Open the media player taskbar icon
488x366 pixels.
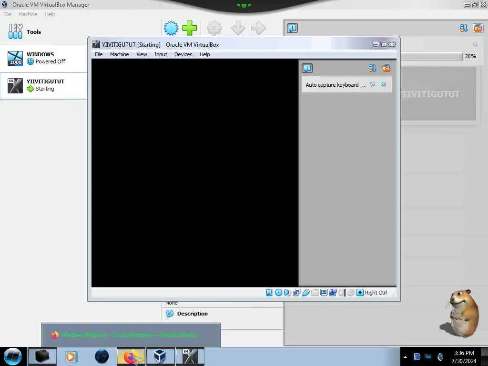(71, 356)
